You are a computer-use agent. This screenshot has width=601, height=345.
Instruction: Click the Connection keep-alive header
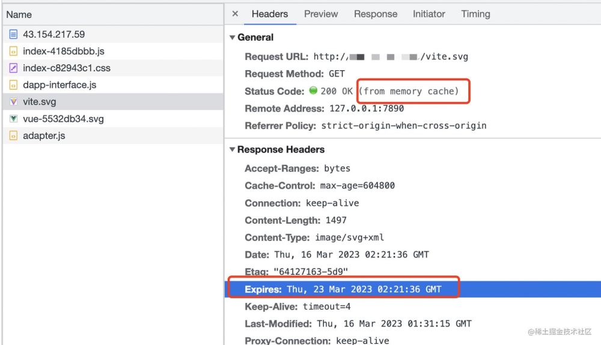pos(302,203)
